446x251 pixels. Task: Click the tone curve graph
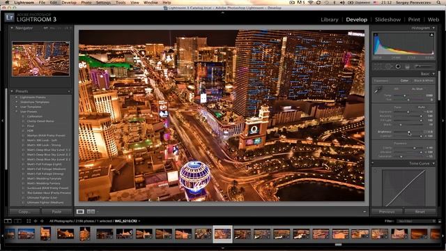[x=403, y=188]
